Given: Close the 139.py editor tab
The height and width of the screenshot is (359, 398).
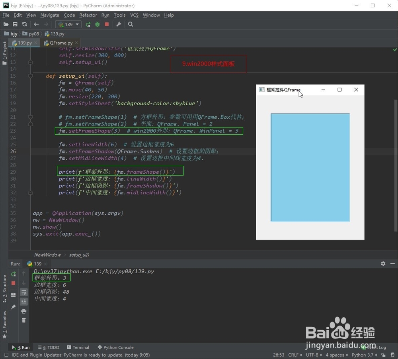Looking at the screenshot, I should tap(36, 43).
